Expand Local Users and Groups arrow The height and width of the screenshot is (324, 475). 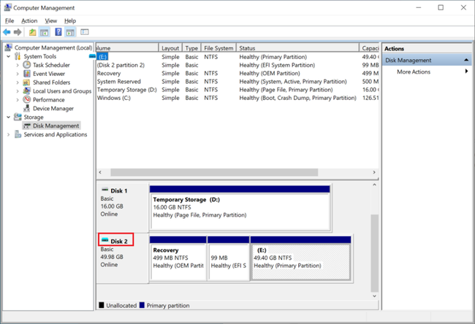[18, 91]
